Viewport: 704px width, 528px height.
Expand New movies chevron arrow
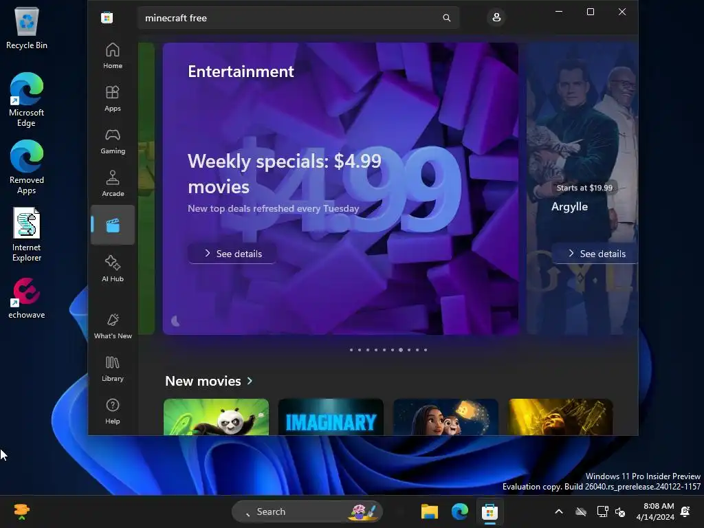point(250,381)
